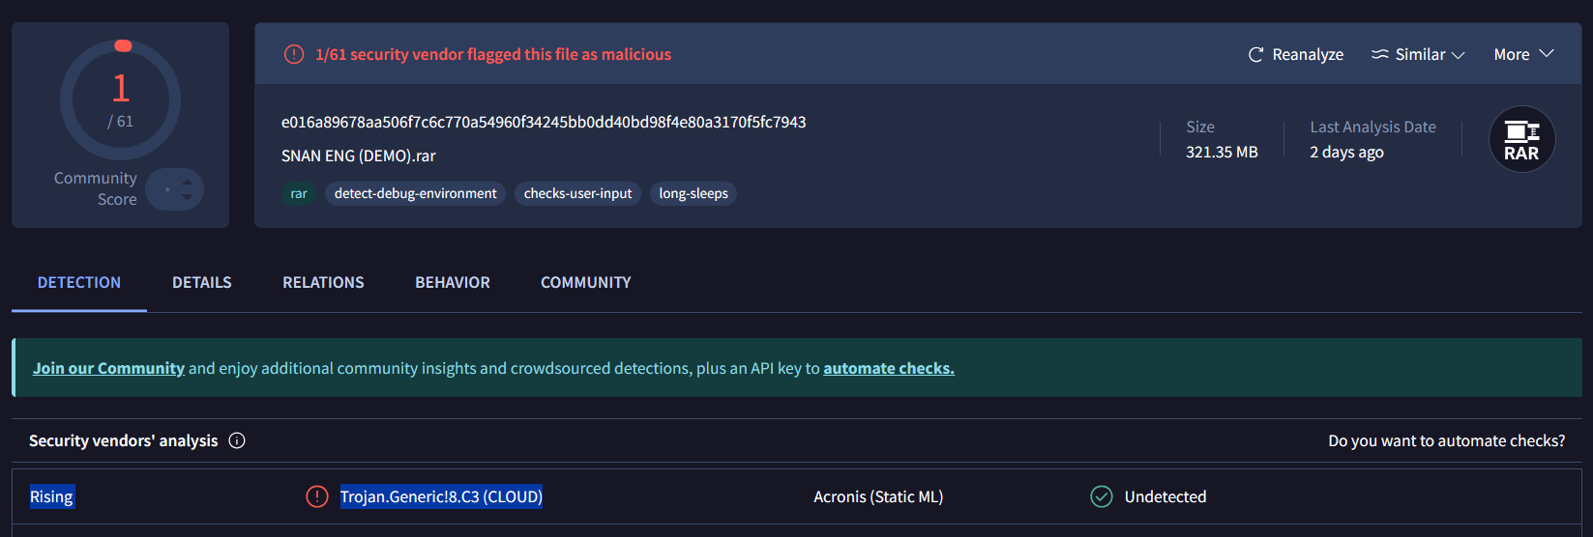Viewport: 1593px width, 537px height.
Task: Go to the RELATIONS tab
Action: tap(323, 283)
